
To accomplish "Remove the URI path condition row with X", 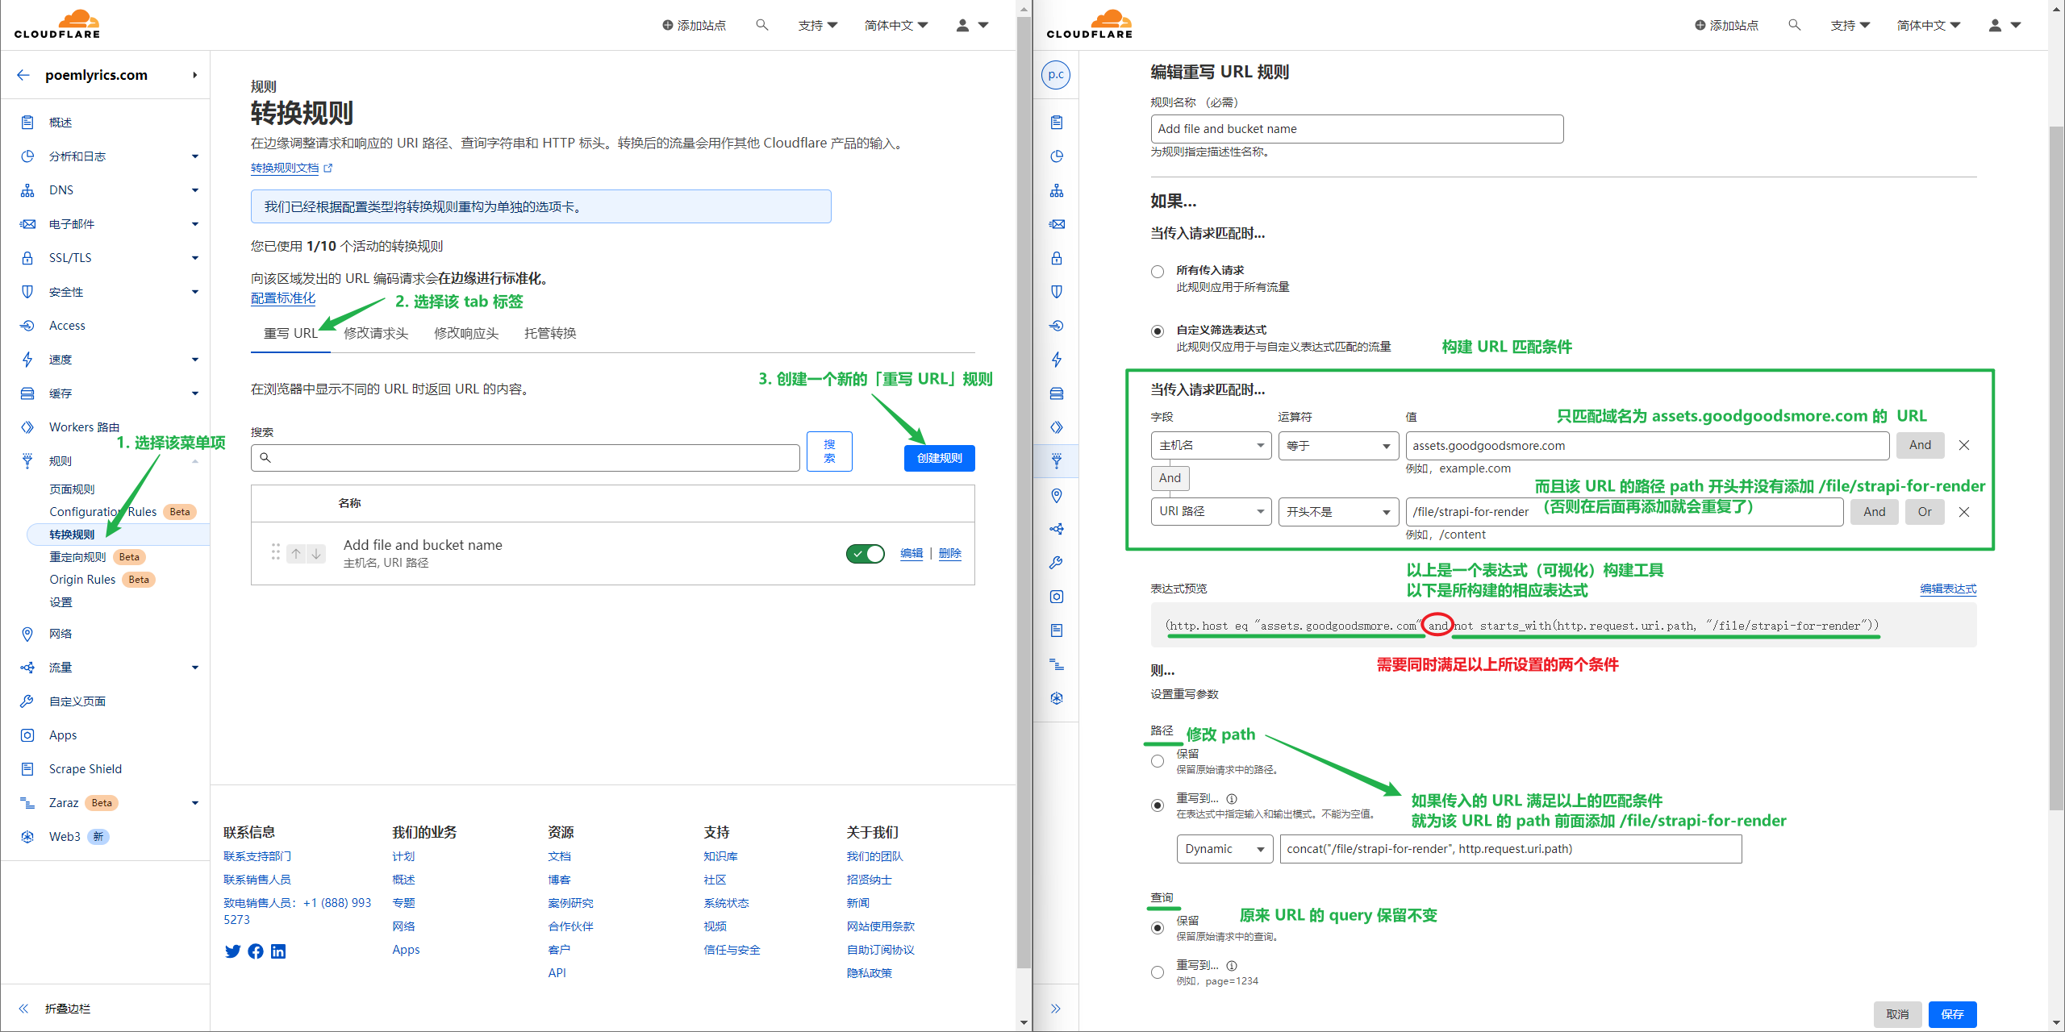I will (1964, 512).
